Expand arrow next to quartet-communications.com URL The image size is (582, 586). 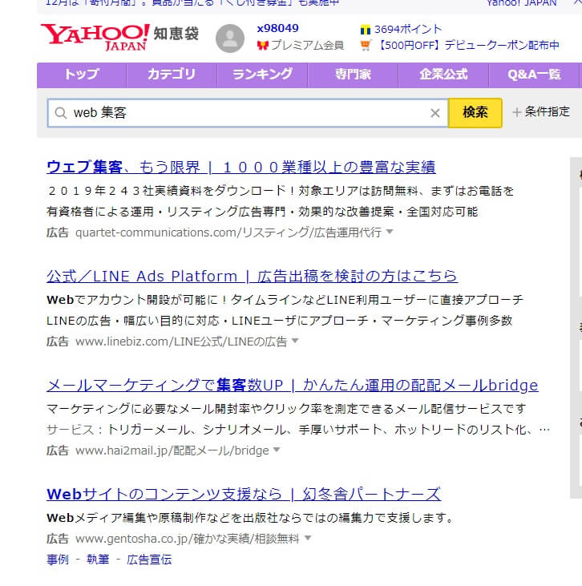pyautogui.click(x=390, y=232)
